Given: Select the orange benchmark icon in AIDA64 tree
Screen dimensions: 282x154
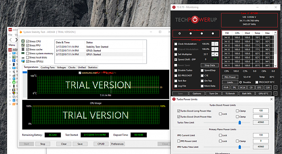Looking at the screenshot, I should (x=14, y=104).
